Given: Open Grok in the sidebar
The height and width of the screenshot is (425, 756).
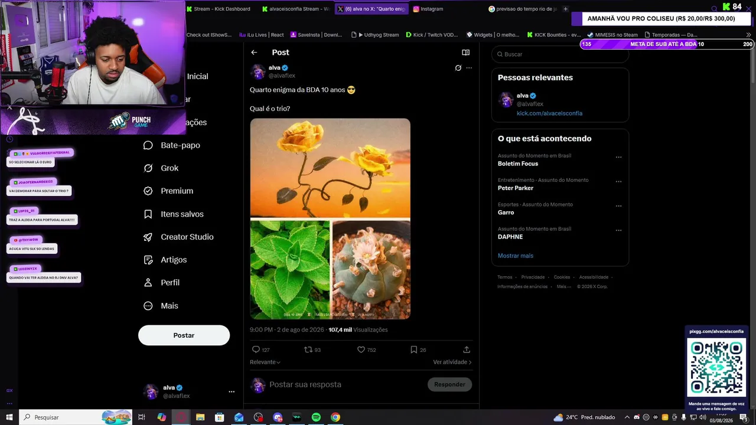Looking at the screenshot, I should (161, 168).
